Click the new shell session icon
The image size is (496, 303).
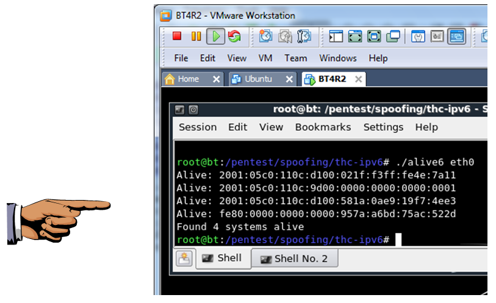pos(184,258)
